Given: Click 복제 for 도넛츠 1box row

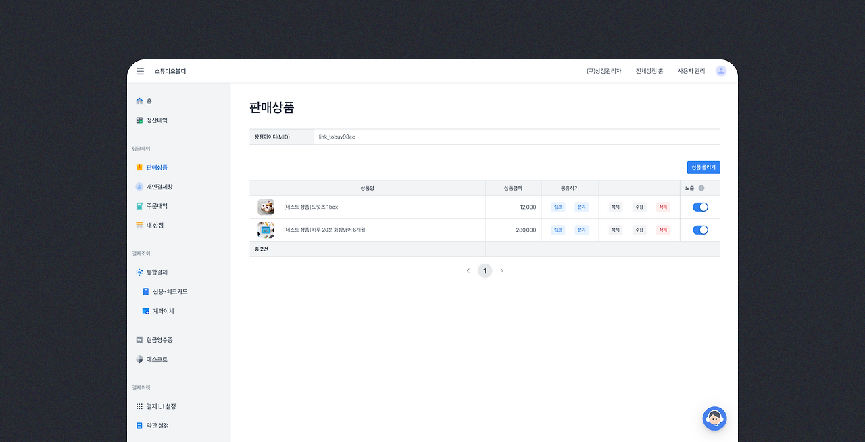Looking at the screenshot, I should point(616,207).
